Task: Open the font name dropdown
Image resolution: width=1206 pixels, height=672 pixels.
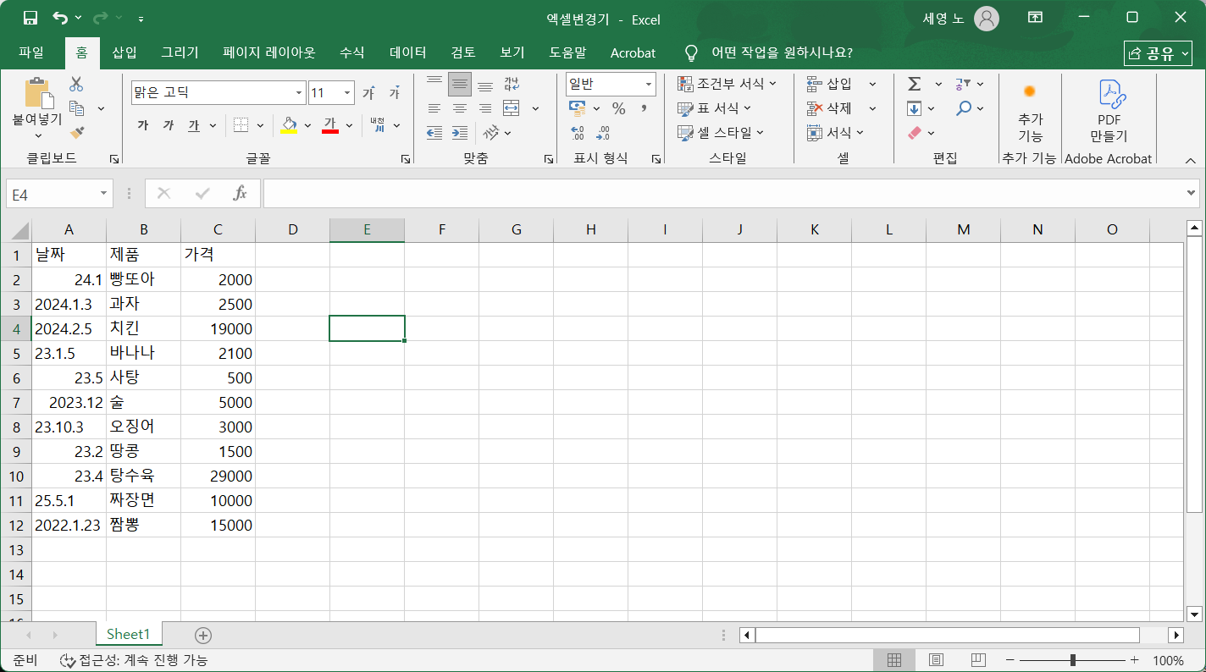Action: 299,93
